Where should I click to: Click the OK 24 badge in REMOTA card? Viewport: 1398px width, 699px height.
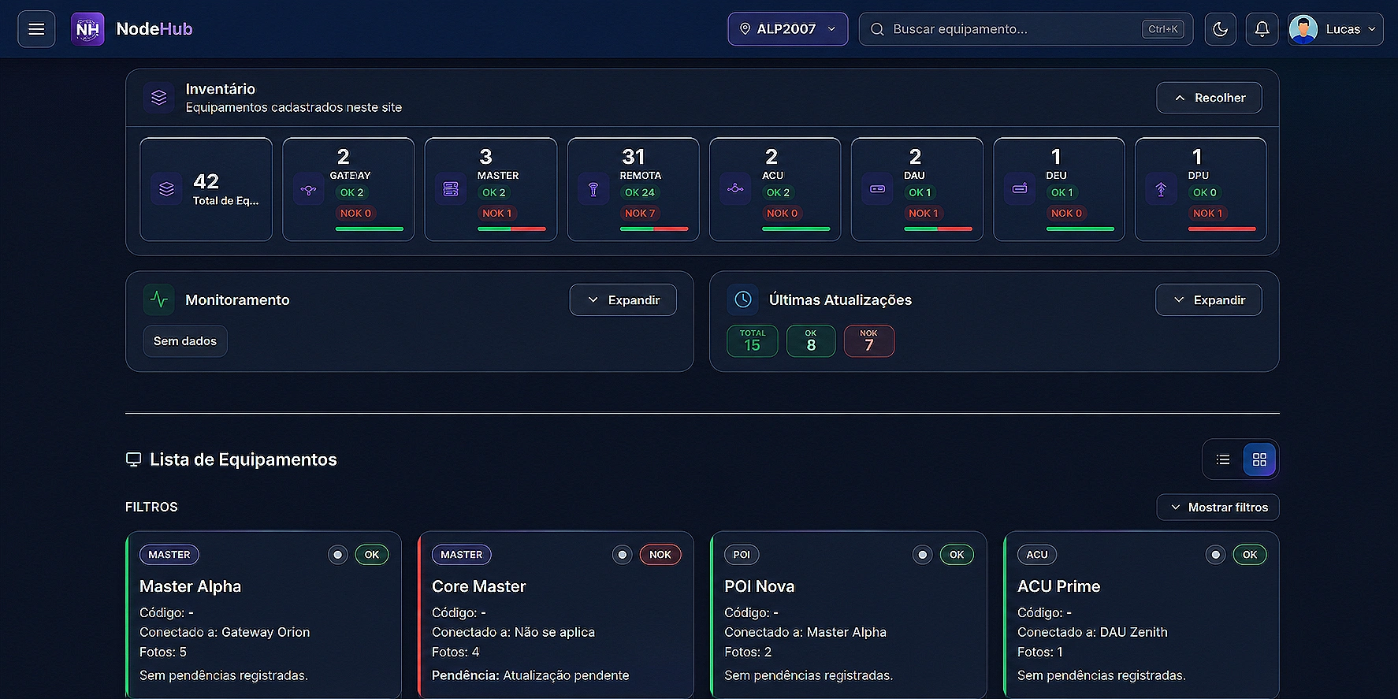coord(640,192)
